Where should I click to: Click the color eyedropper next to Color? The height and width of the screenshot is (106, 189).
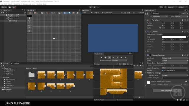[x=187, y=37]
